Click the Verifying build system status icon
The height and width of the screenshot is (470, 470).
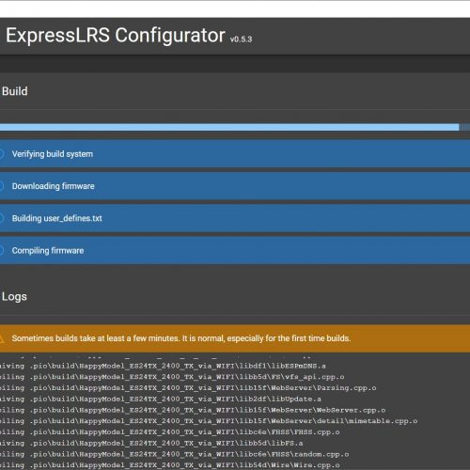[x=2, y=154]
